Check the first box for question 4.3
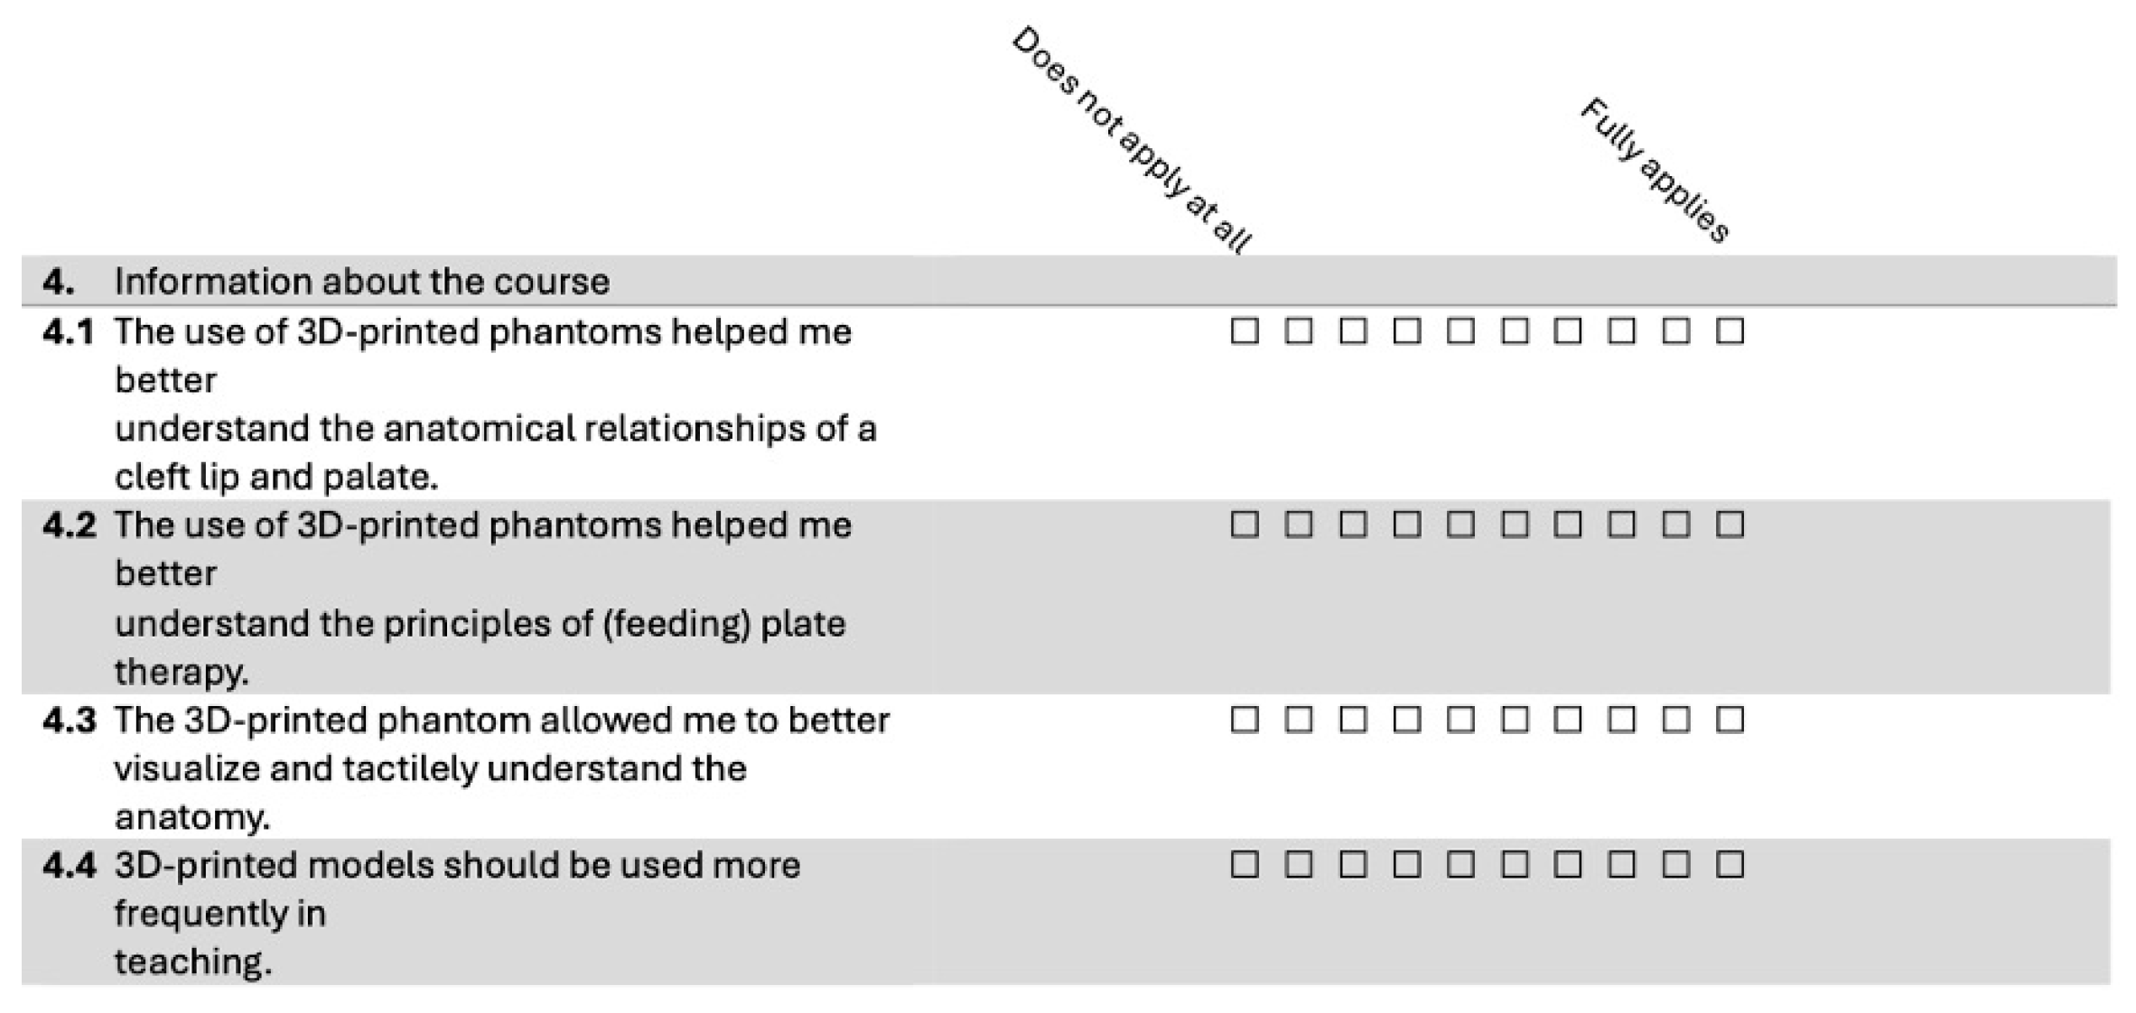The height and width of the screenshot is (1013, 2136). (x=1245, y=720)
